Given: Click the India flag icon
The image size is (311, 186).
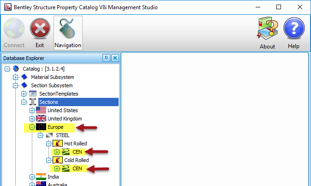Looking at the screenshot, I should 41,177.
